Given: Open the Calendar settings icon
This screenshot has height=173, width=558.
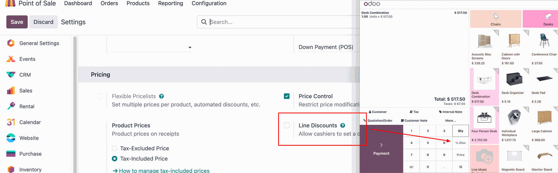Looking at the screenshot, I should (x=11, y=122).
